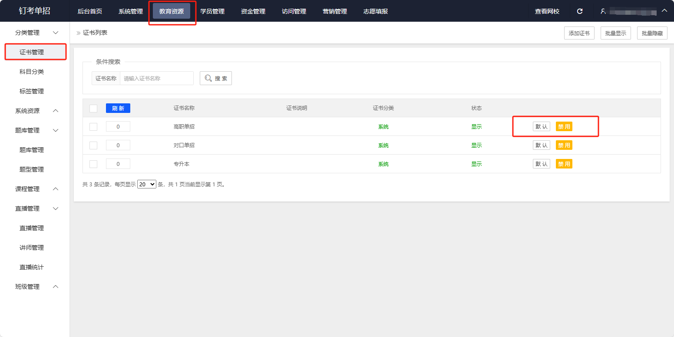The image size is (674, 337).
Task: Click 默认 button for 专升本
Action: click(x=542, y=164)
